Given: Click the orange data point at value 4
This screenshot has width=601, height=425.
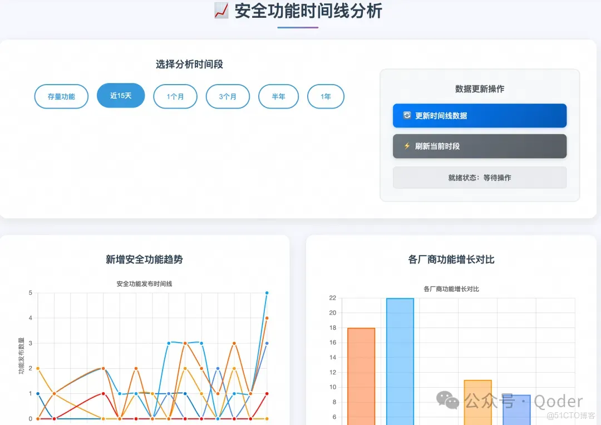Looking at the screenshot, I should tap(266, 317).
